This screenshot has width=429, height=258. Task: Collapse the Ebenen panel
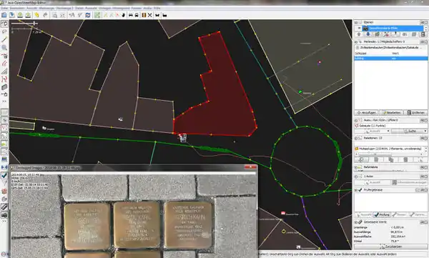tap(356, 22)
